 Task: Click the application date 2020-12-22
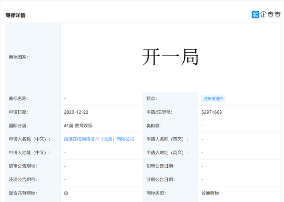click(x=76, y=112)
